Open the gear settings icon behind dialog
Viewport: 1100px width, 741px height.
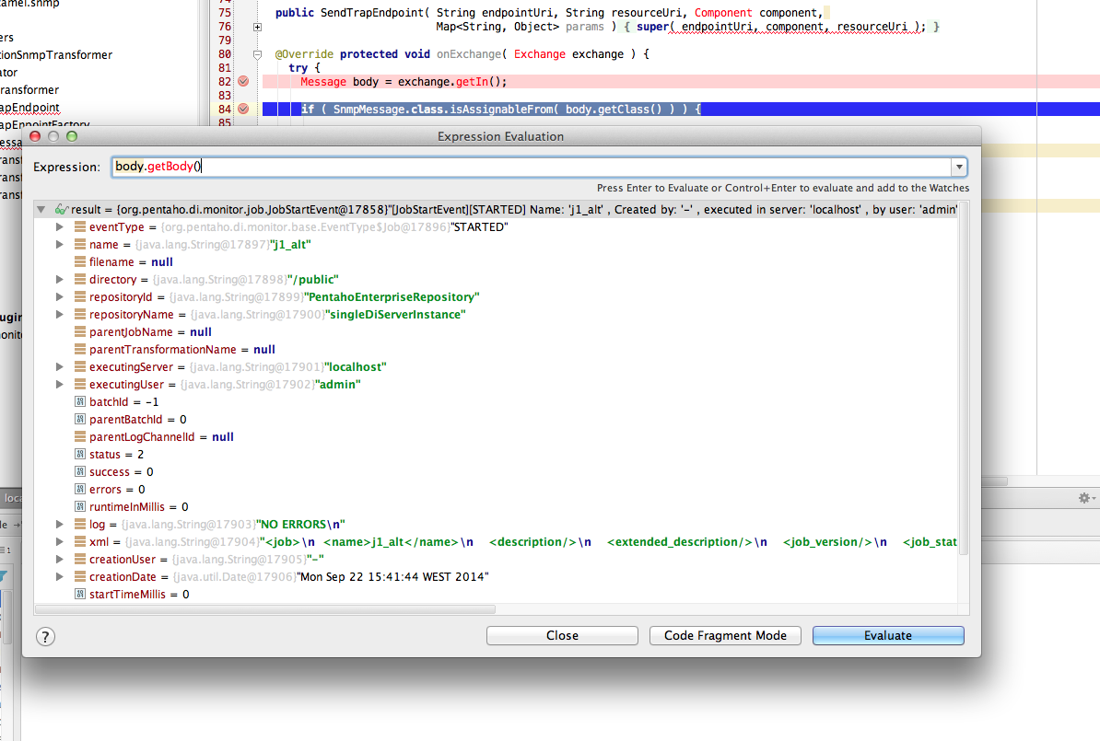(1084, 498)
